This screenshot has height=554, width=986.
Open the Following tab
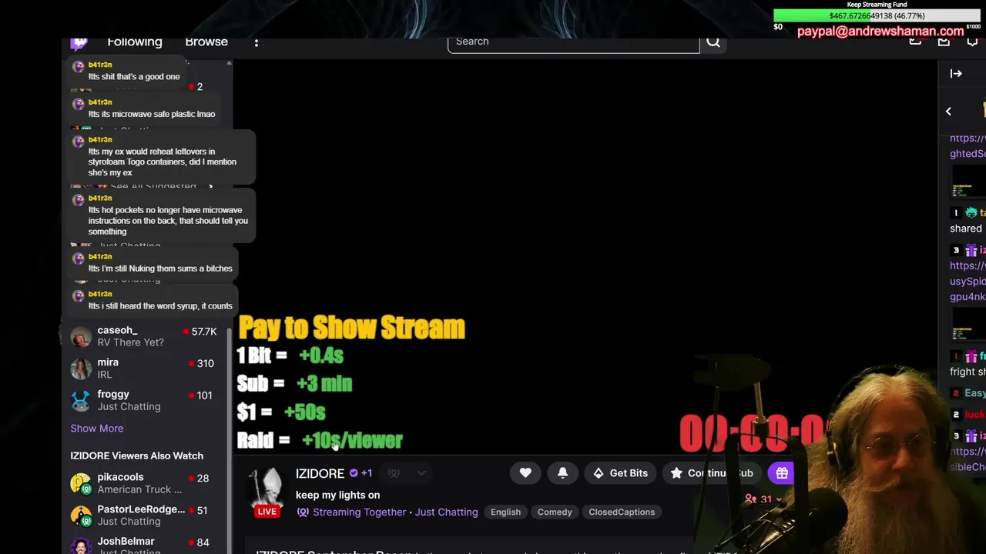(135, 42)
